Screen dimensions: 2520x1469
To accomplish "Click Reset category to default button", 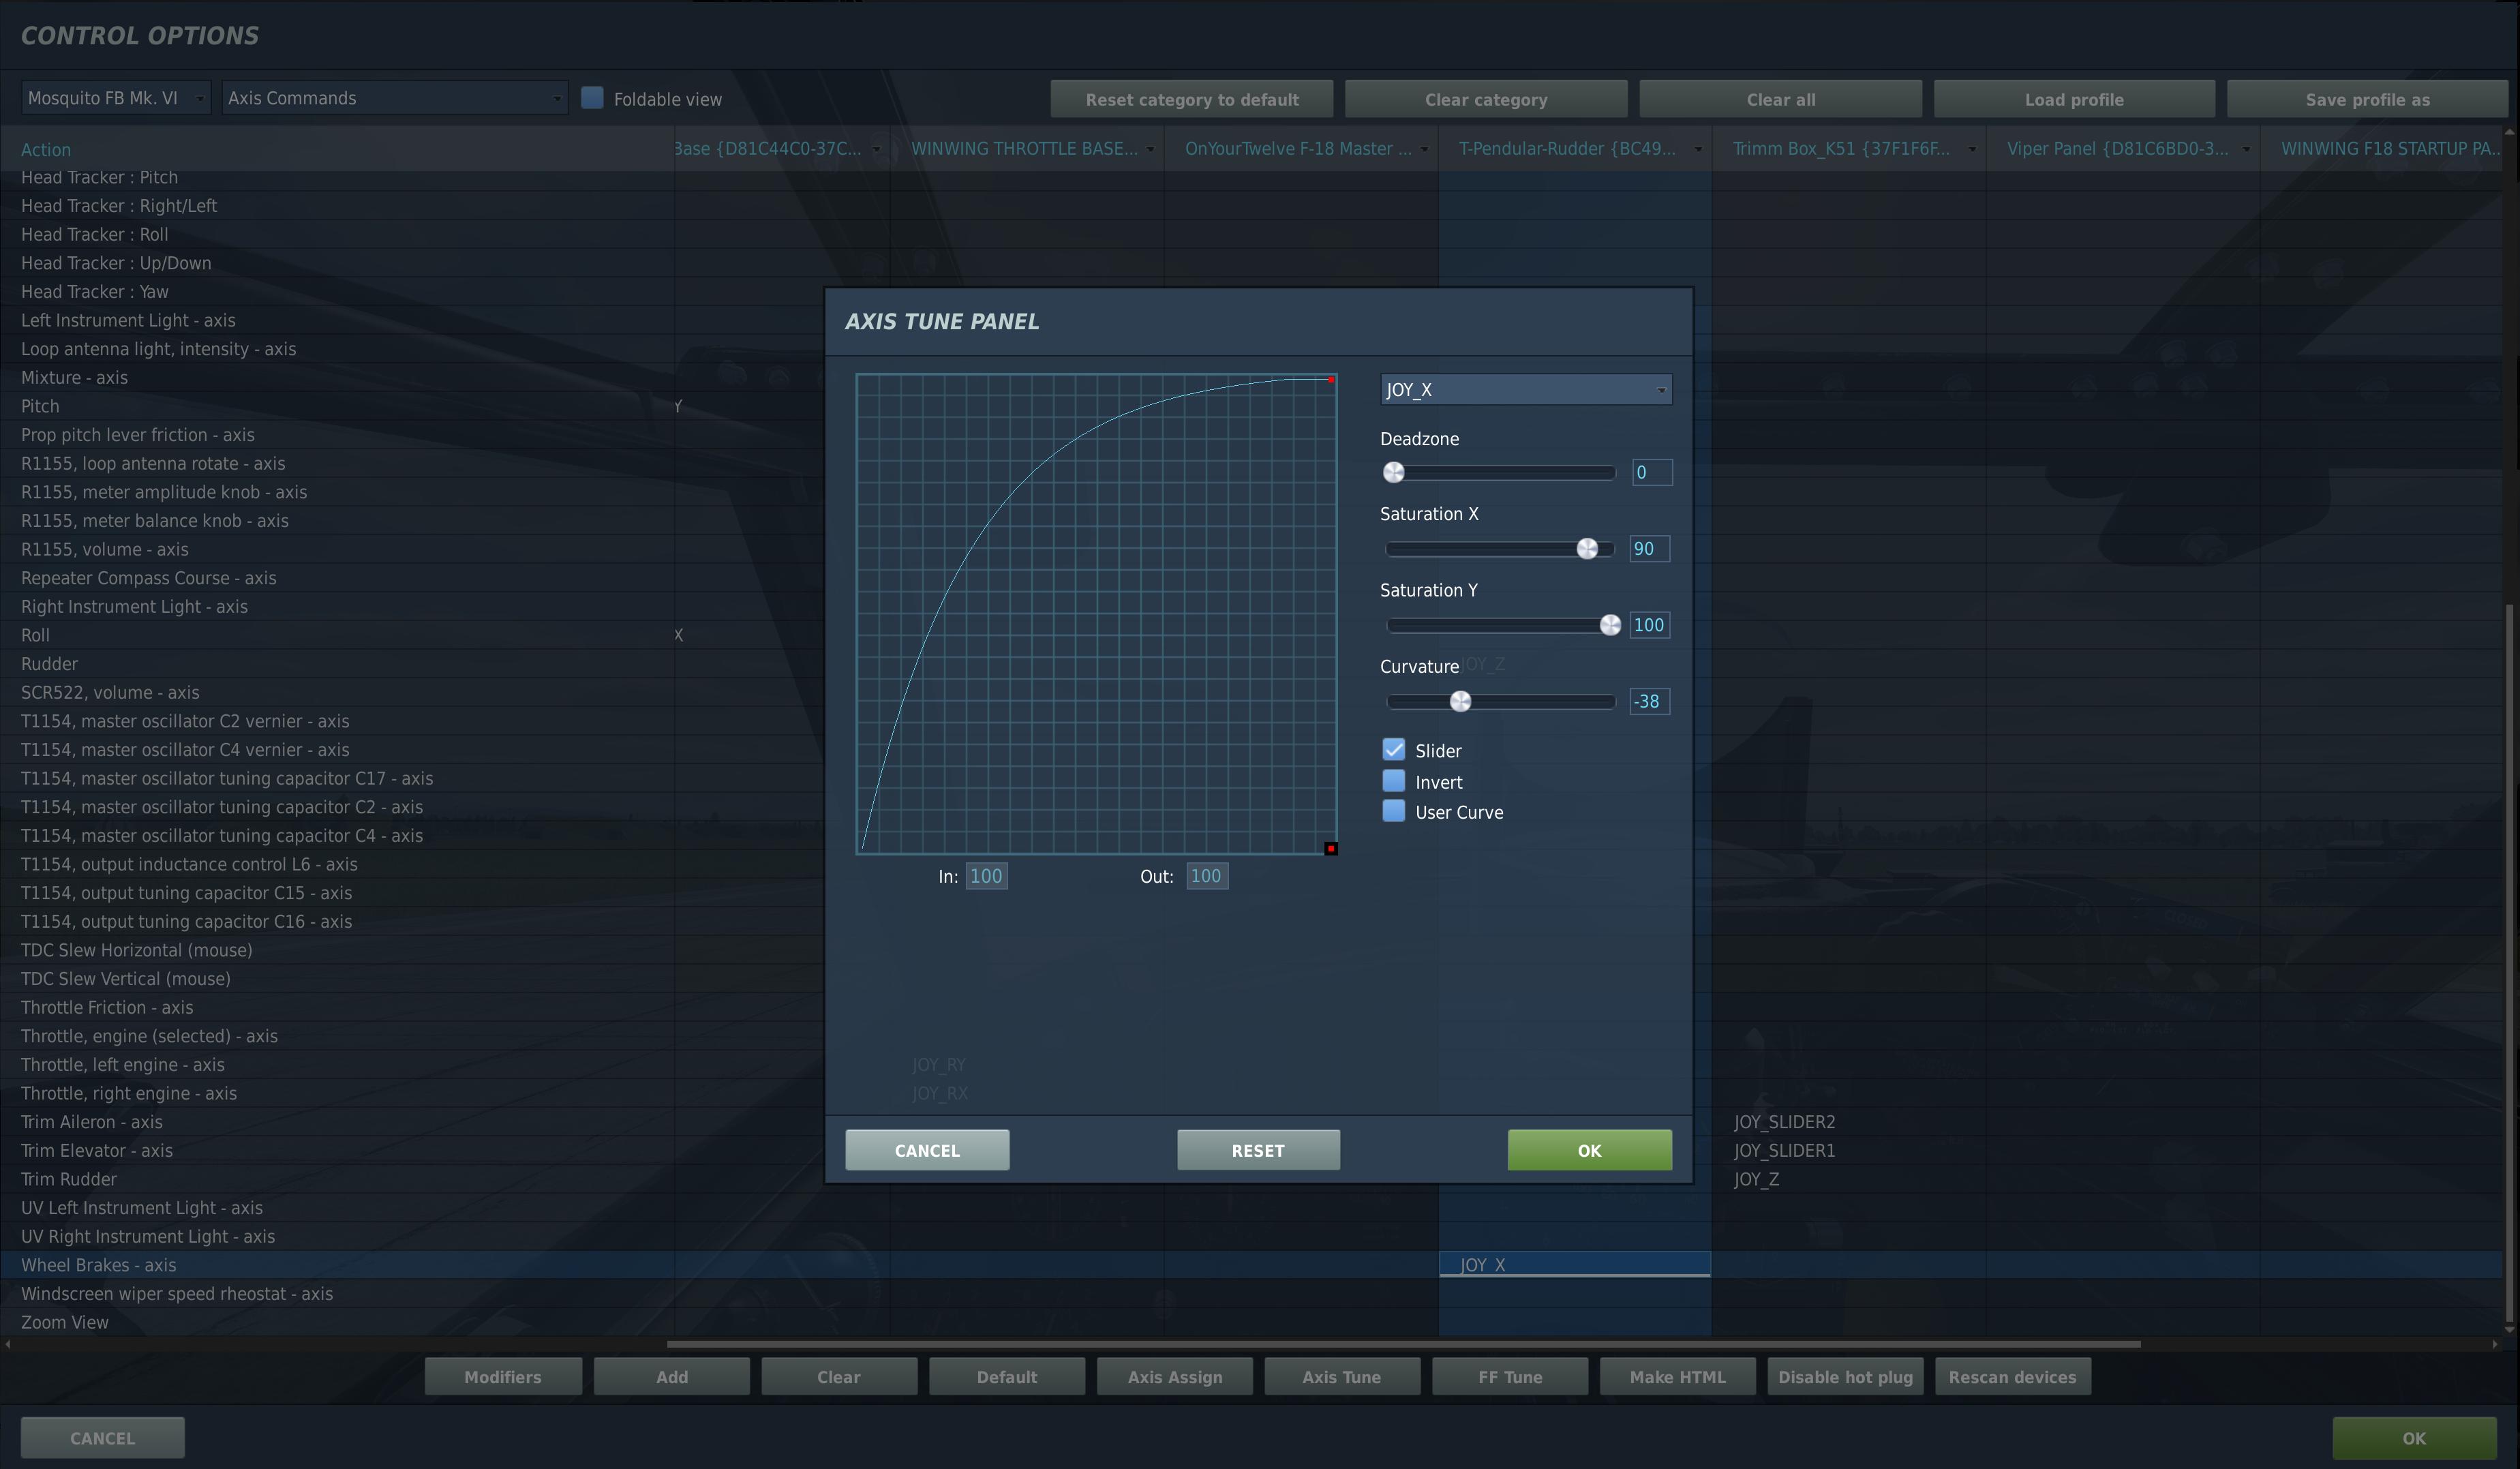I will click(1191, 99).
